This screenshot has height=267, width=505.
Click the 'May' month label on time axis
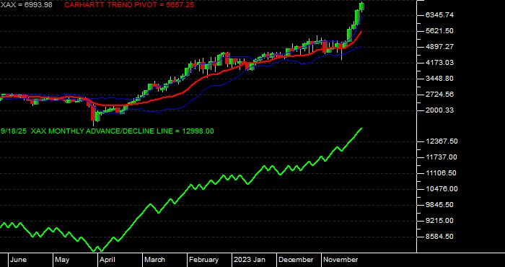click(62, 260)
